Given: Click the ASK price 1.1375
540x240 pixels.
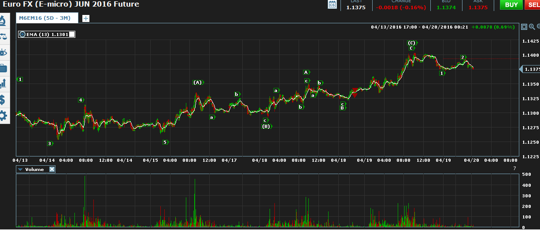Looking at the screenshot, I should tap(478, 7).
